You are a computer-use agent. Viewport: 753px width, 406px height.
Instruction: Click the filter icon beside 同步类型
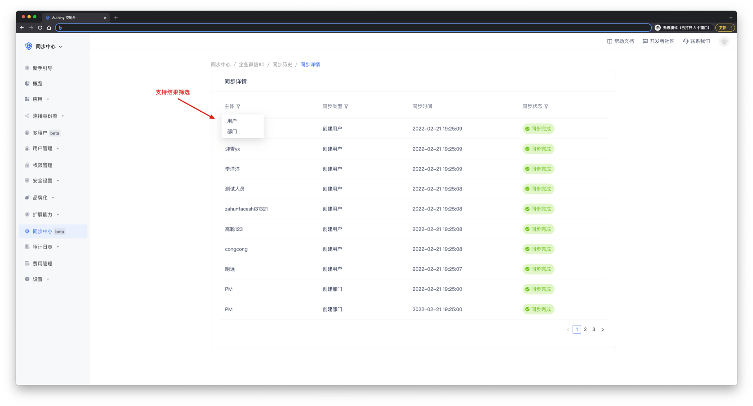(346, 107)
